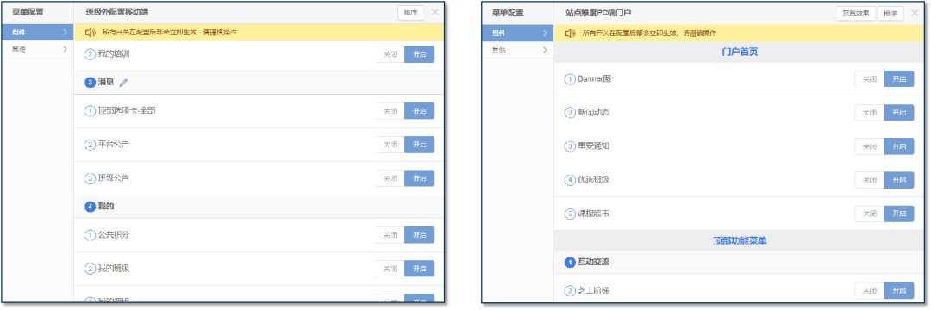Screen dimensions: 931x310
Task: Switch 平台公告 to 关闭
Action: pyautogui.click(x=391, y=145)
